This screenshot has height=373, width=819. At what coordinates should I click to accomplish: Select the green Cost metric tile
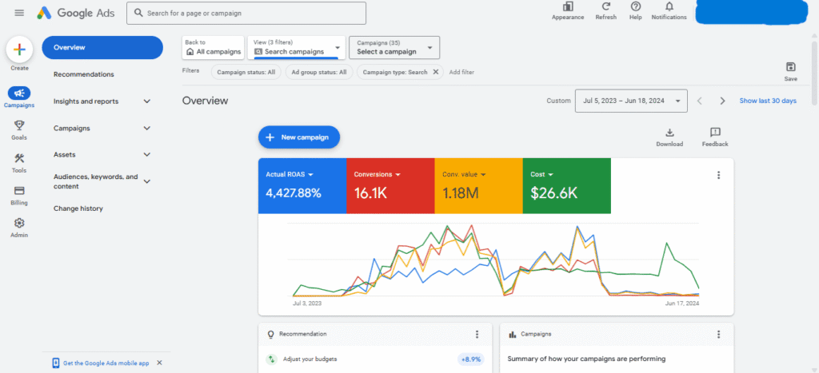pyautogui.click(x=566, y=185)
